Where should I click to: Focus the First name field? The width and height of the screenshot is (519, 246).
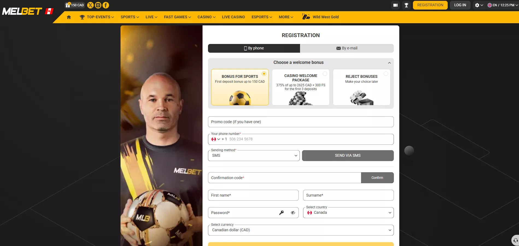tap(253, 195)
